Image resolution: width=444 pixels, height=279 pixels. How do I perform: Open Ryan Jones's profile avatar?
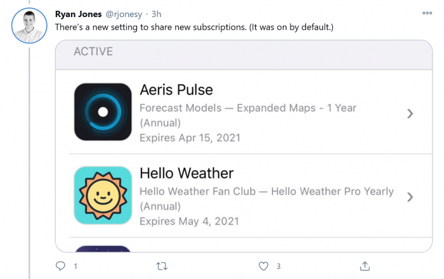29,27
